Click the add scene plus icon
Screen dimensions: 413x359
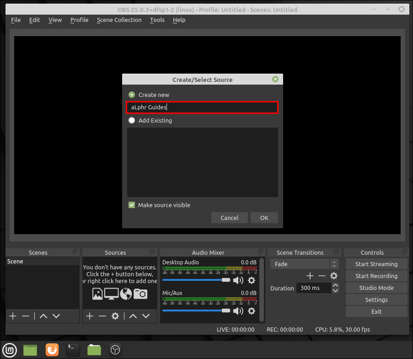click(x=13, y=316)
